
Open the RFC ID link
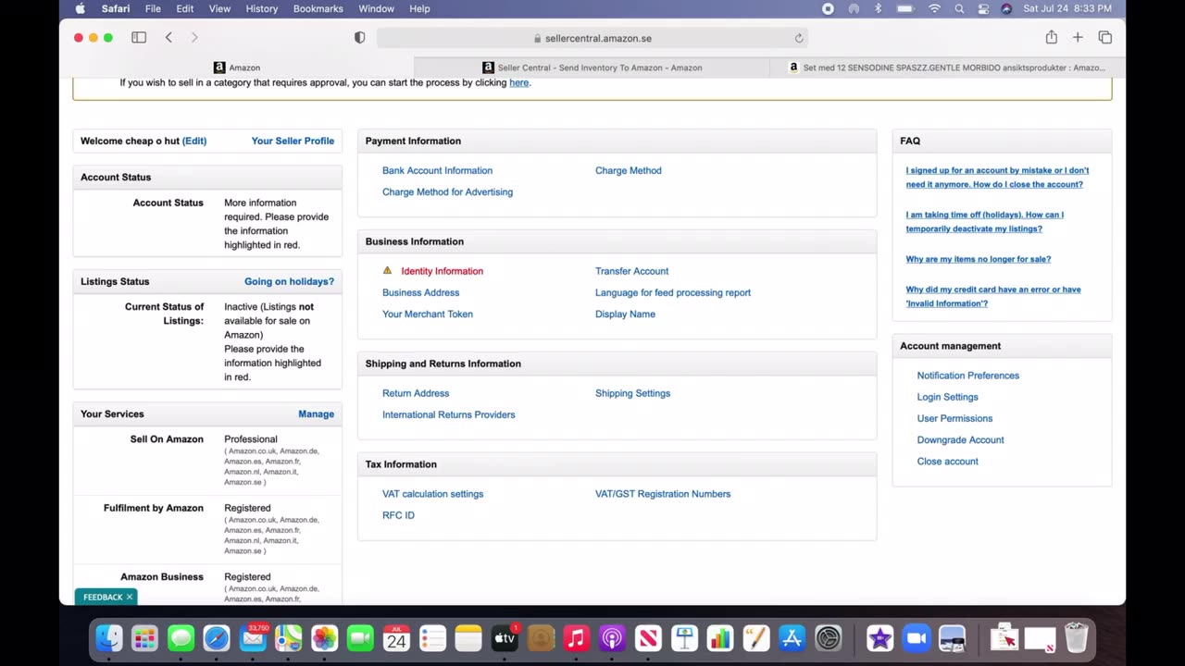398,515
